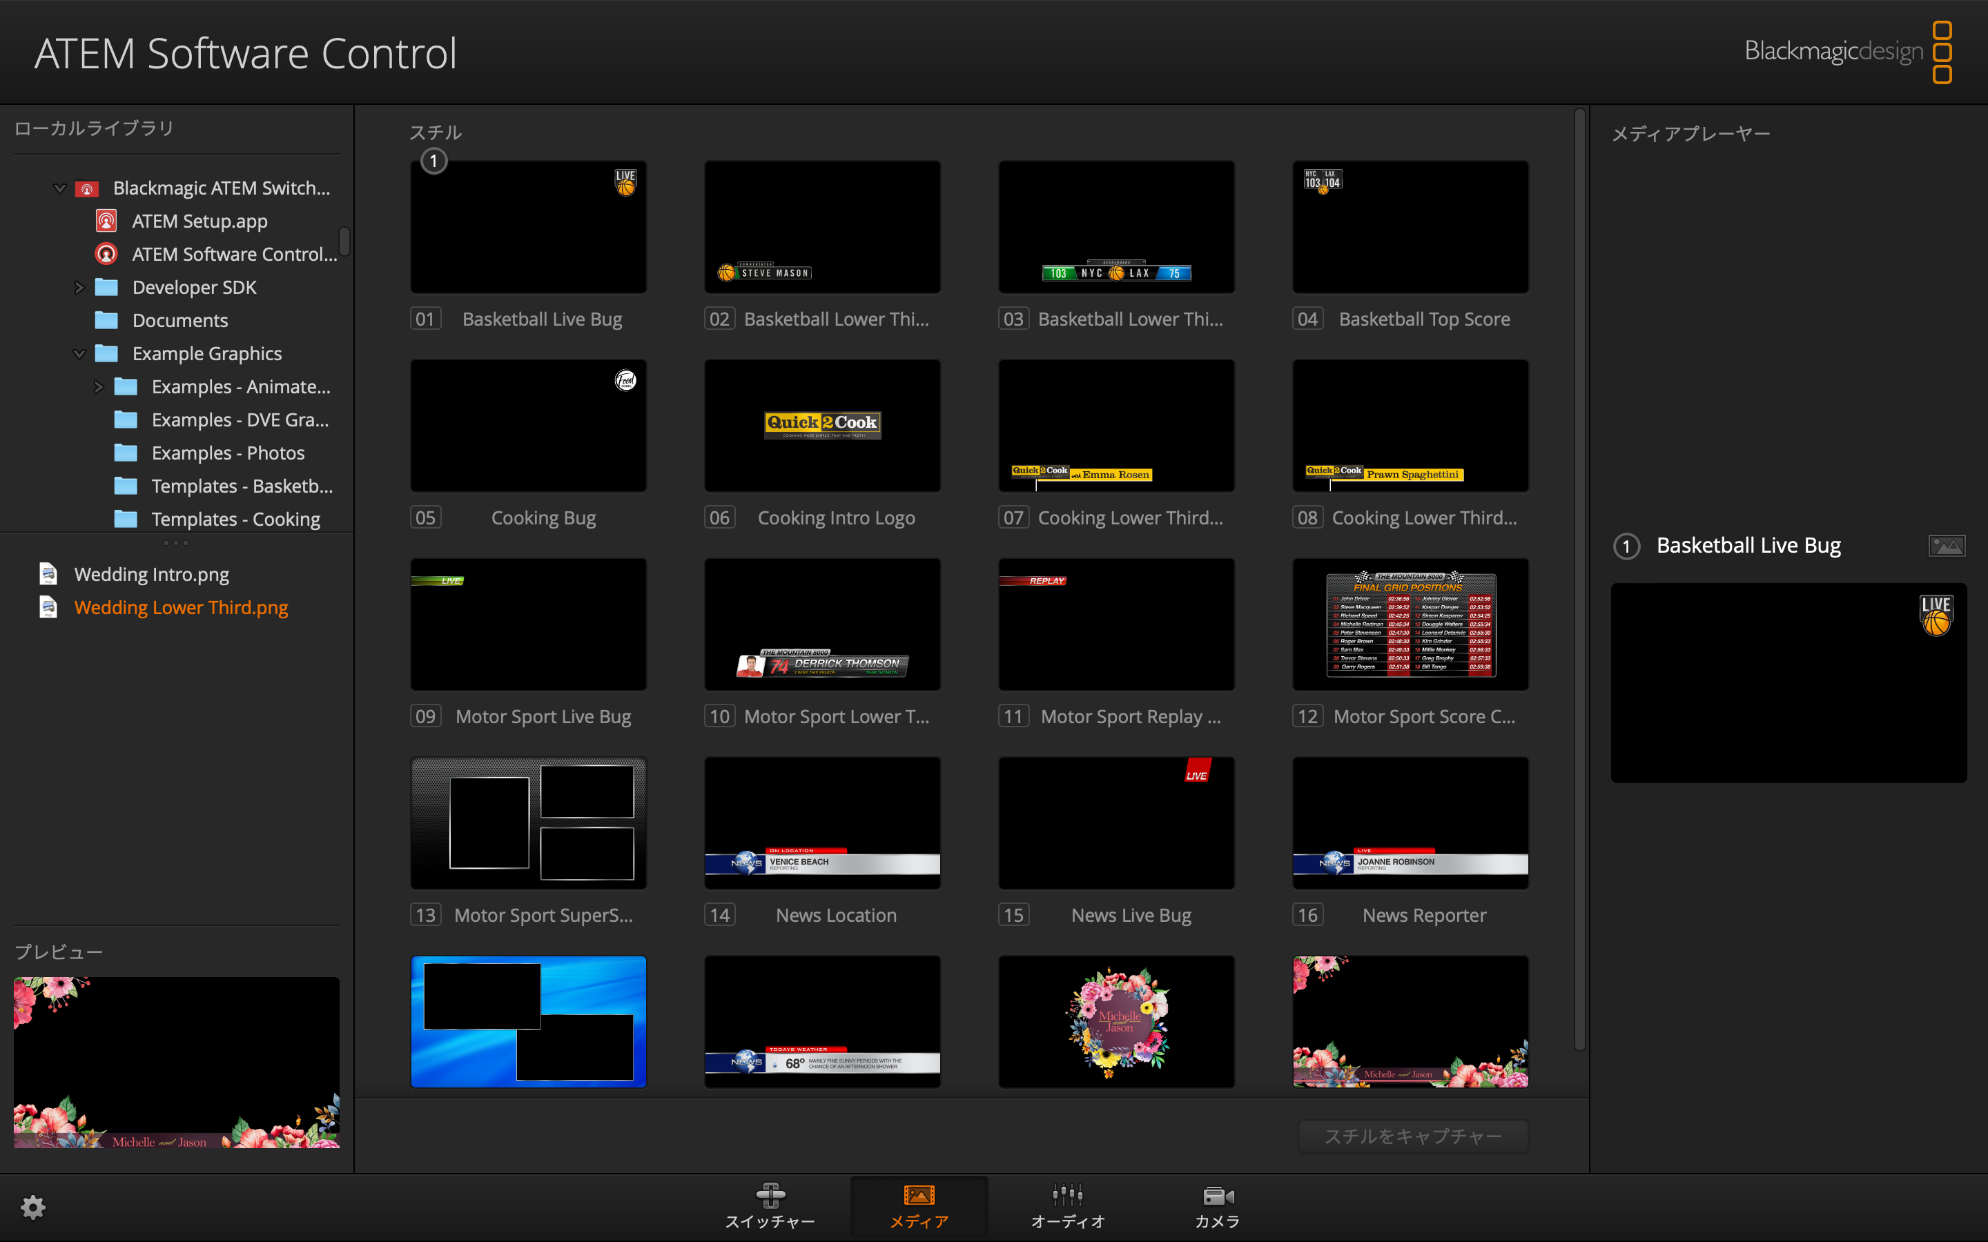Click the スチルをキャプチャー button
The image size is (1988, 1242).
pos(1412,1136)
